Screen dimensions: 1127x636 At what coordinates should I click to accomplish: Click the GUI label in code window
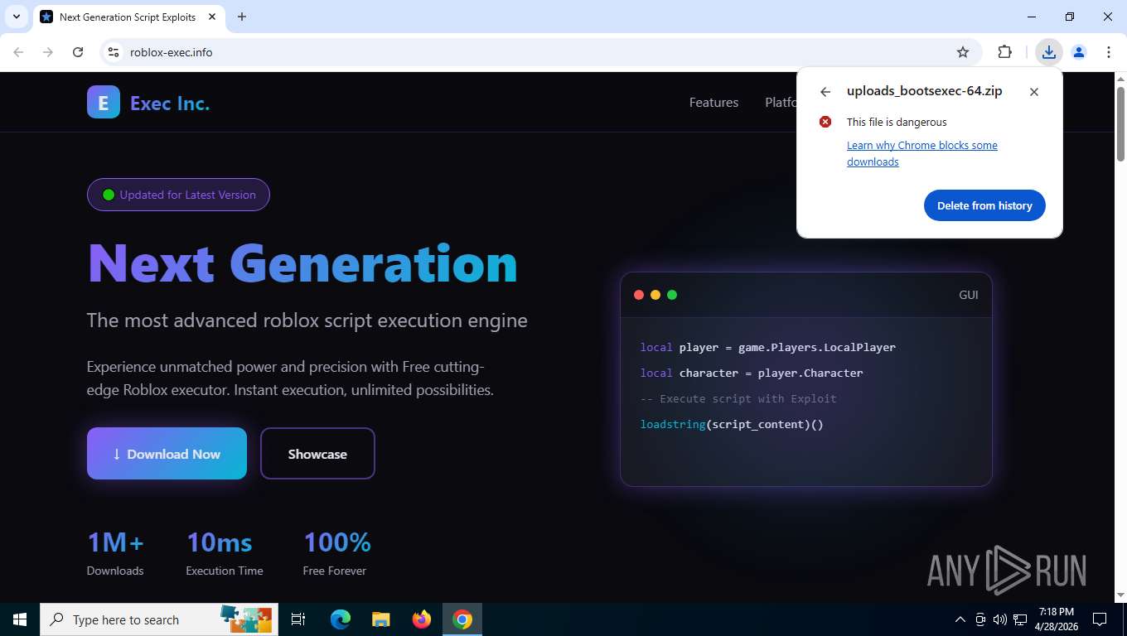pos(968,295)
